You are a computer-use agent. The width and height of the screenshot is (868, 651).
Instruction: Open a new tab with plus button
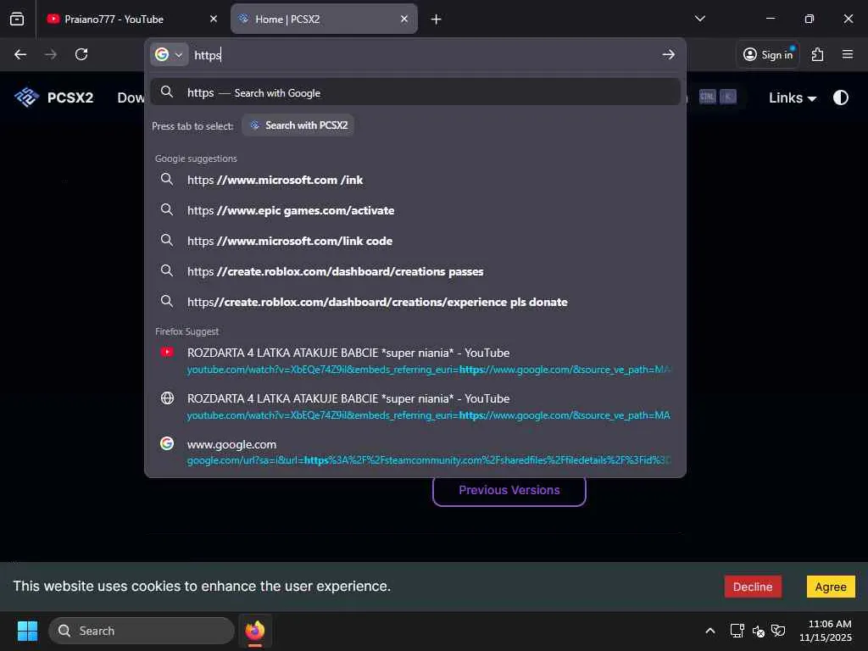coord(437,19)
